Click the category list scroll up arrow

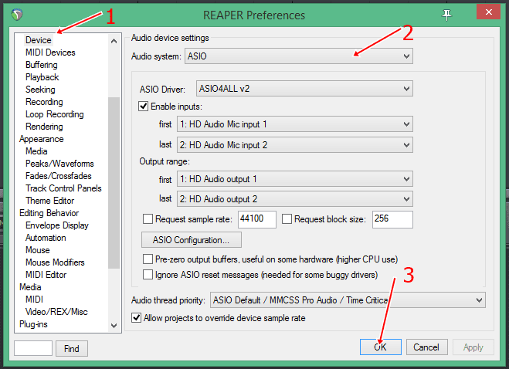(114, 41)
